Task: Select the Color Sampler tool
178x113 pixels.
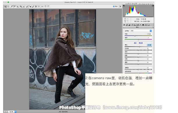Action: coord(15,7)
